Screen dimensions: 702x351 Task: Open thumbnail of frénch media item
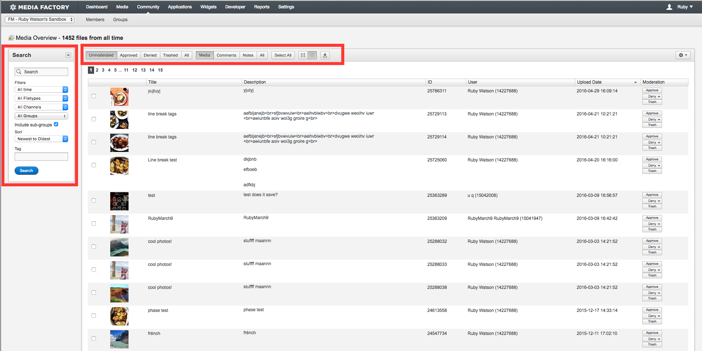[119, 339]
